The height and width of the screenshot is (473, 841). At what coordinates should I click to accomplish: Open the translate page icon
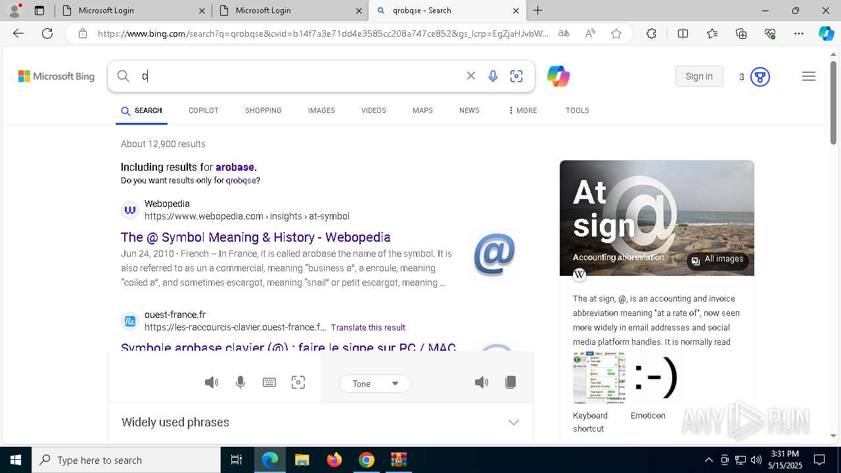tap(564, 34)
